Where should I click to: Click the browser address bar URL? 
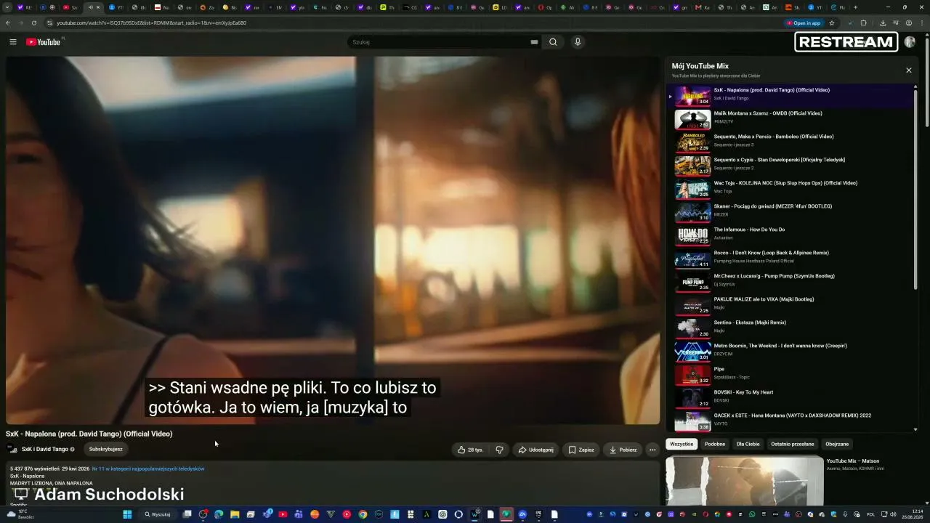coord(151,23)
